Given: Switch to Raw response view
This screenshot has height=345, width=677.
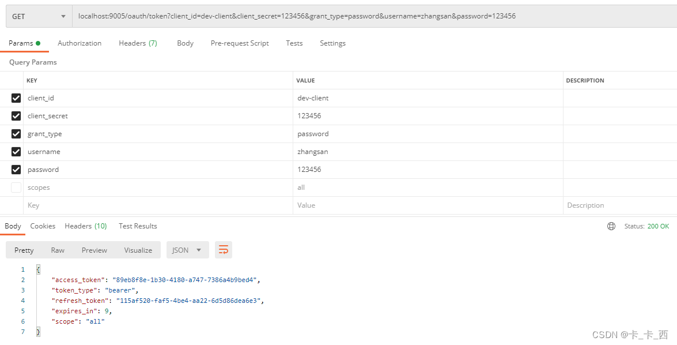Looking at the screenshot, I should pos(57,250).
